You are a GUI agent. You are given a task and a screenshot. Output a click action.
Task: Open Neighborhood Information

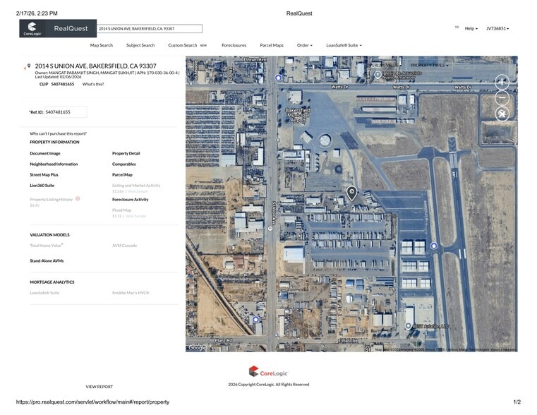coord(54,164)
